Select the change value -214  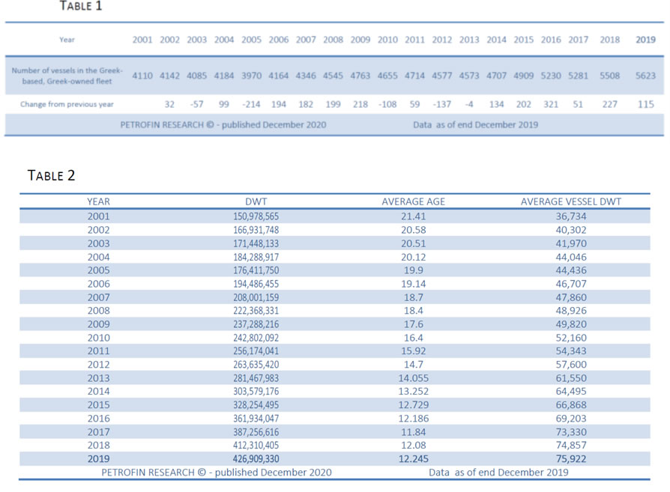[x=251, y=104]
